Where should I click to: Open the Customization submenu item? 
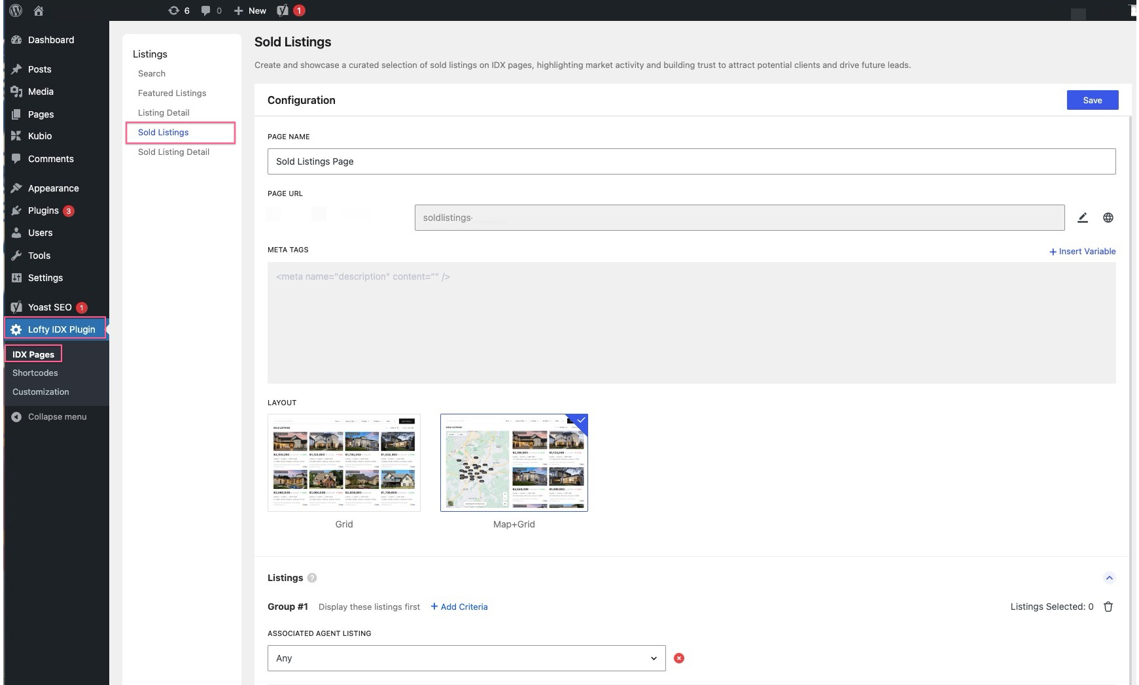tap(41, 392)
